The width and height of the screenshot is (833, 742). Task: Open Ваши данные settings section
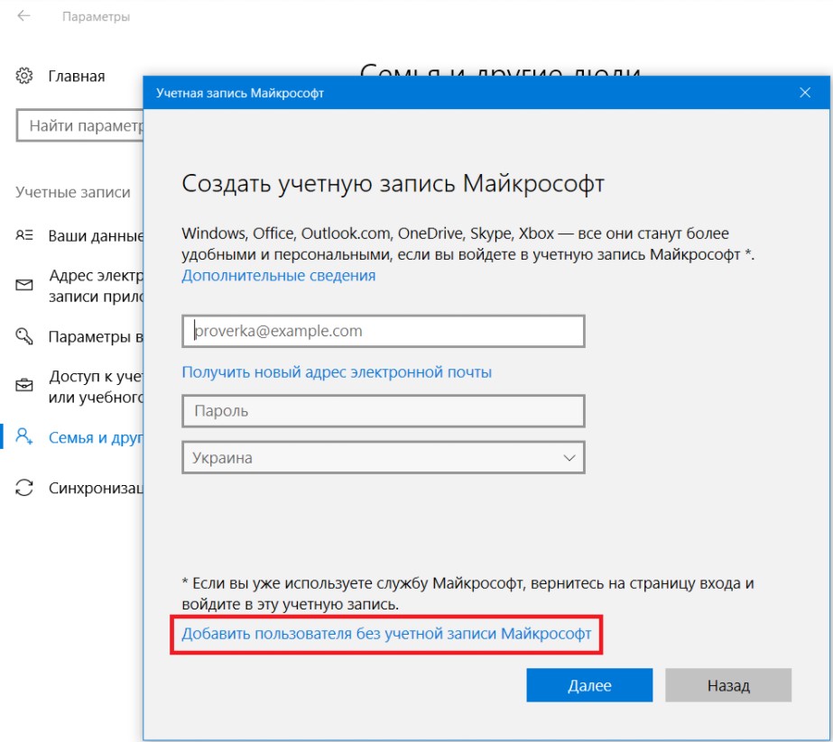96,235
